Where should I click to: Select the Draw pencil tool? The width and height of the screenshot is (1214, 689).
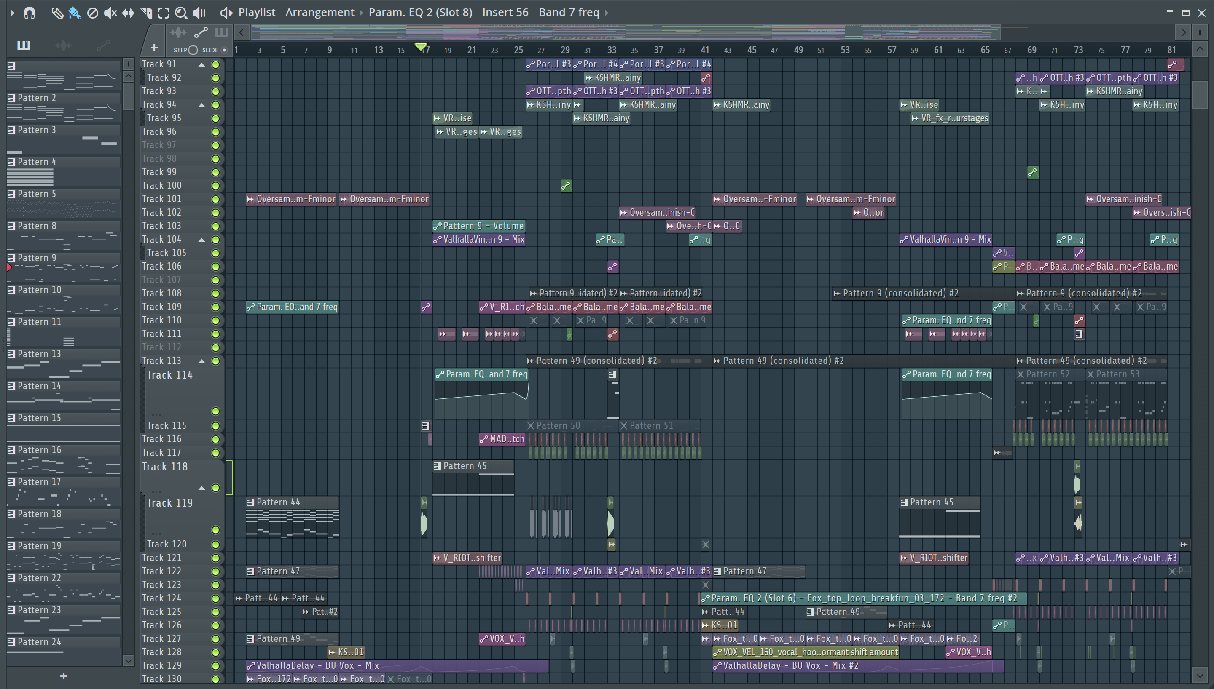pyautogui.click(x=57, y=13)
